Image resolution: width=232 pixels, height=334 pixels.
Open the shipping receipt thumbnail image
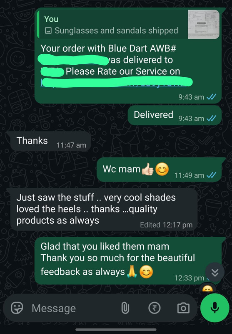204,24
